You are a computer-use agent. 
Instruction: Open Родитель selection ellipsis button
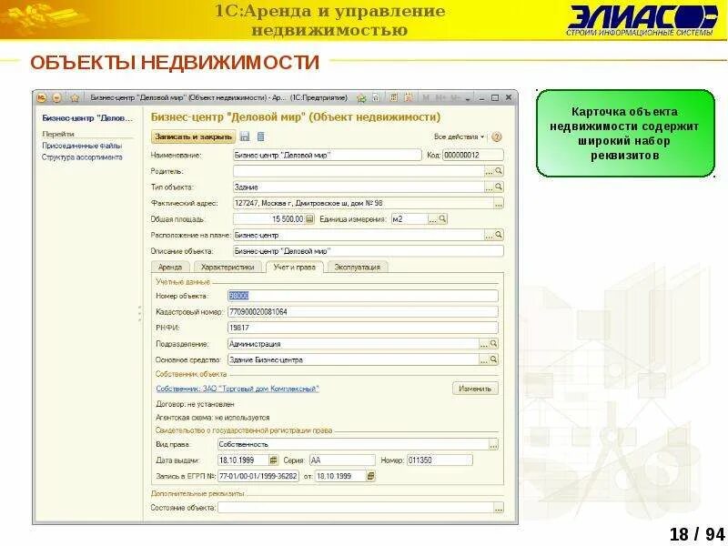coord(489,171)
